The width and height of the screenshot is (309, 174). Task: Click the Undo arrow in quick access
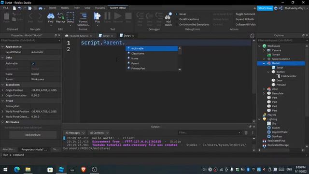click(x=20, y=8)
